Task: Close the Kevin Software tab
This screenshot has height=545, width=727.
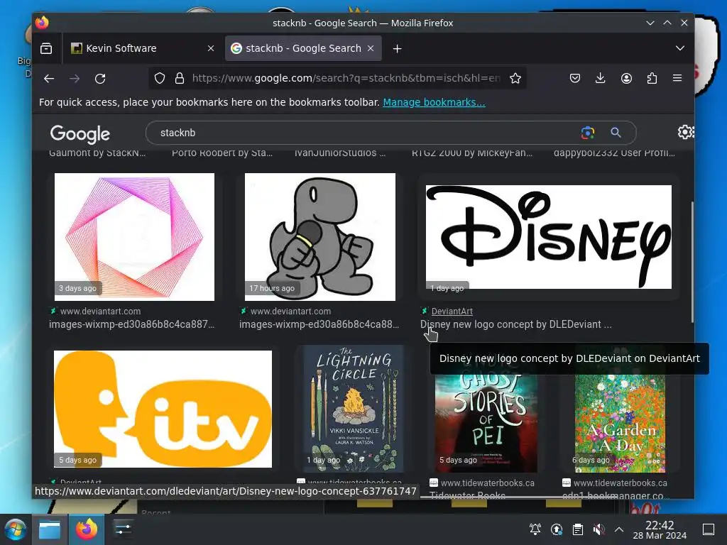Action: coord(210,48)
